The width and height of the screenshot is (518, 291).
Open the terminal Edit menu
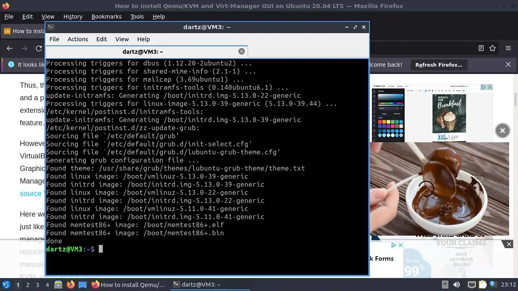pos(102,39)
